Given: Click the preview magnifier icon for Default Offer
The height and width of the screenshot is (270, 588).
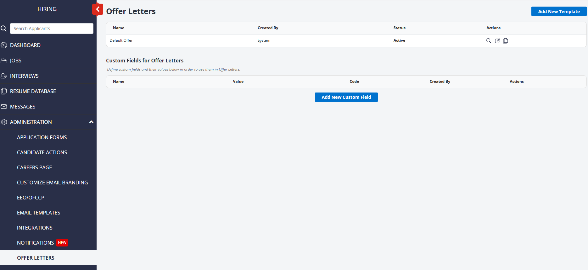Looking at the screenshot, I should click(x=488, y=41).
